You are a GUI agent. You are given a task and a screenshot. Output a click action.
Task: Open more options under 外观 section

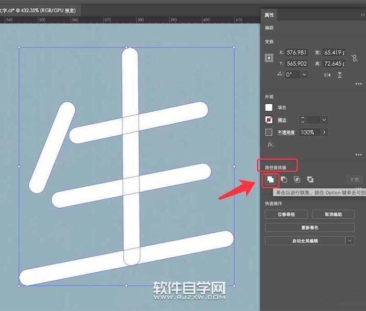[359, 154]
